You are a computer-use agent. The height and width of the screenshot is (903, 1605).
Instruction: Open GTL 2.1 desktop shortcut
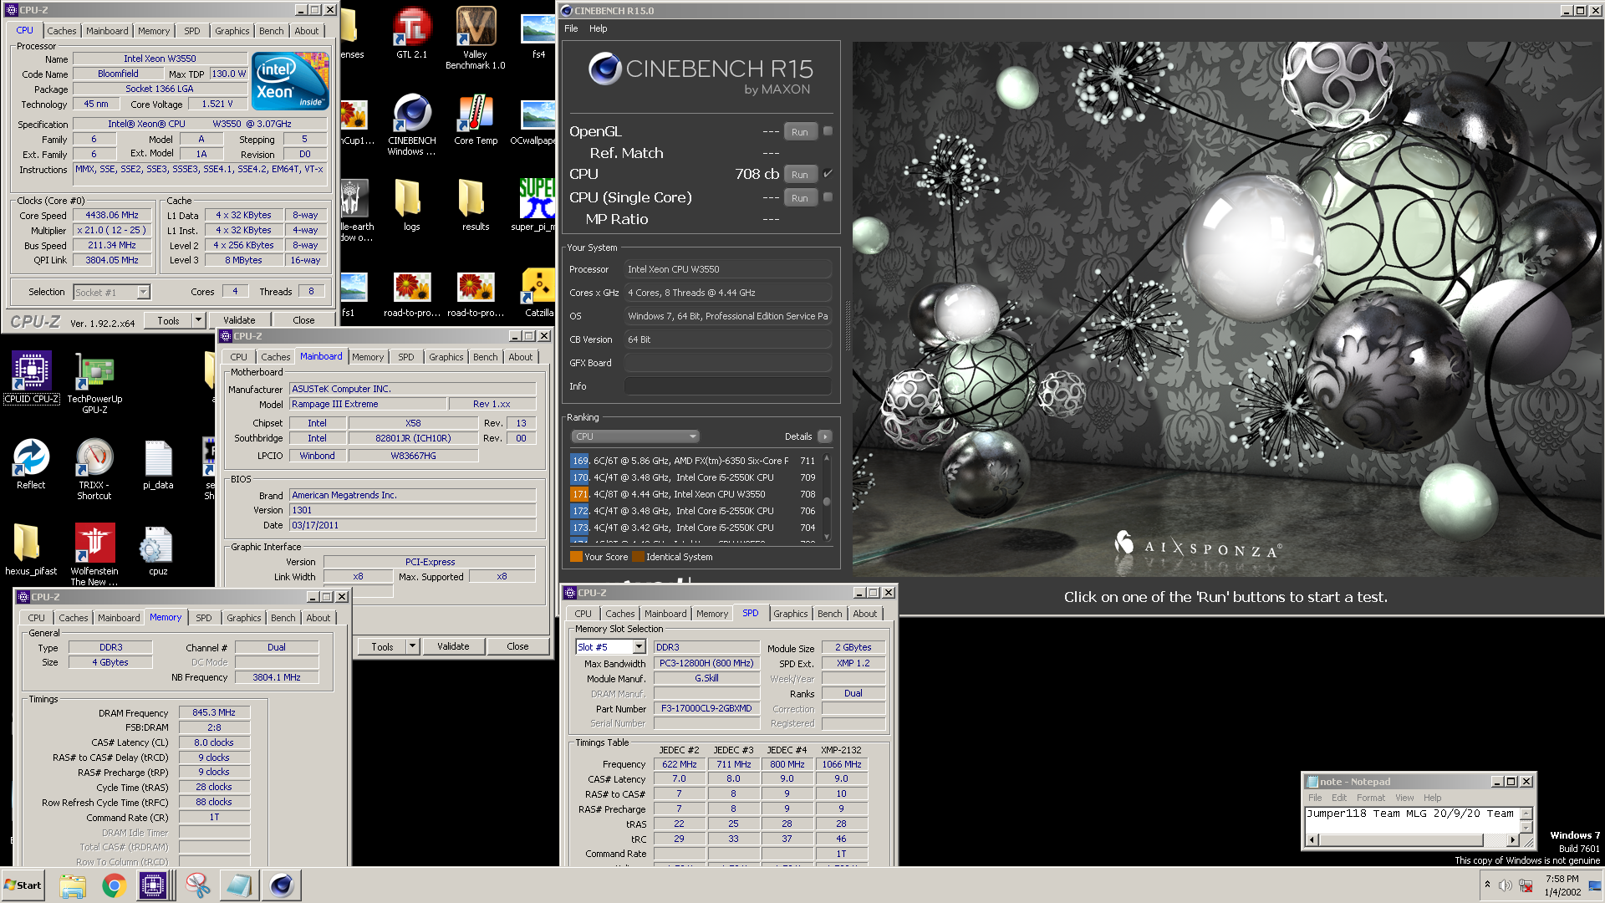coord(411,33)
